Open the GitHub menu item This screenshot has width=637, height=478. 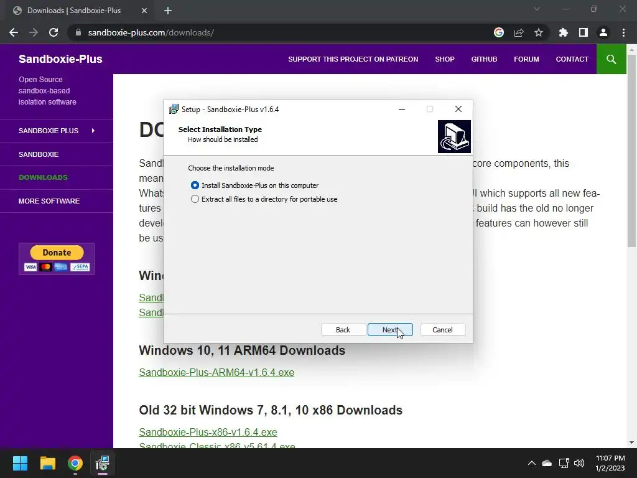pos(484,59)
